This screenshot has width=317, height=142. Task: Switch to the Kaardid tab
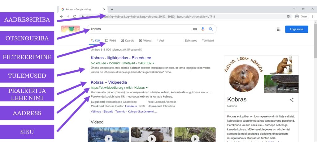coord(128,40)
